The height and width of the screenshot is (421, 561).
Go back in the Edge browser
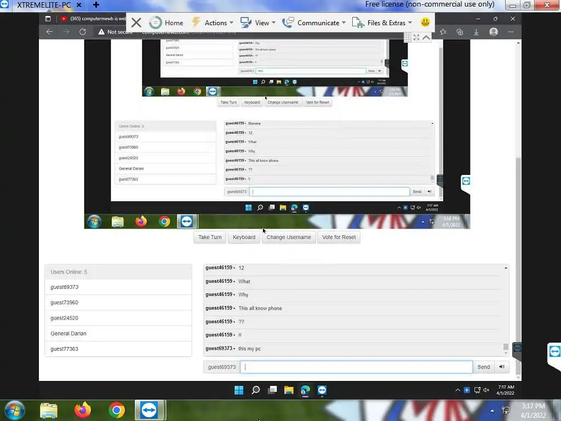[49, 32]
